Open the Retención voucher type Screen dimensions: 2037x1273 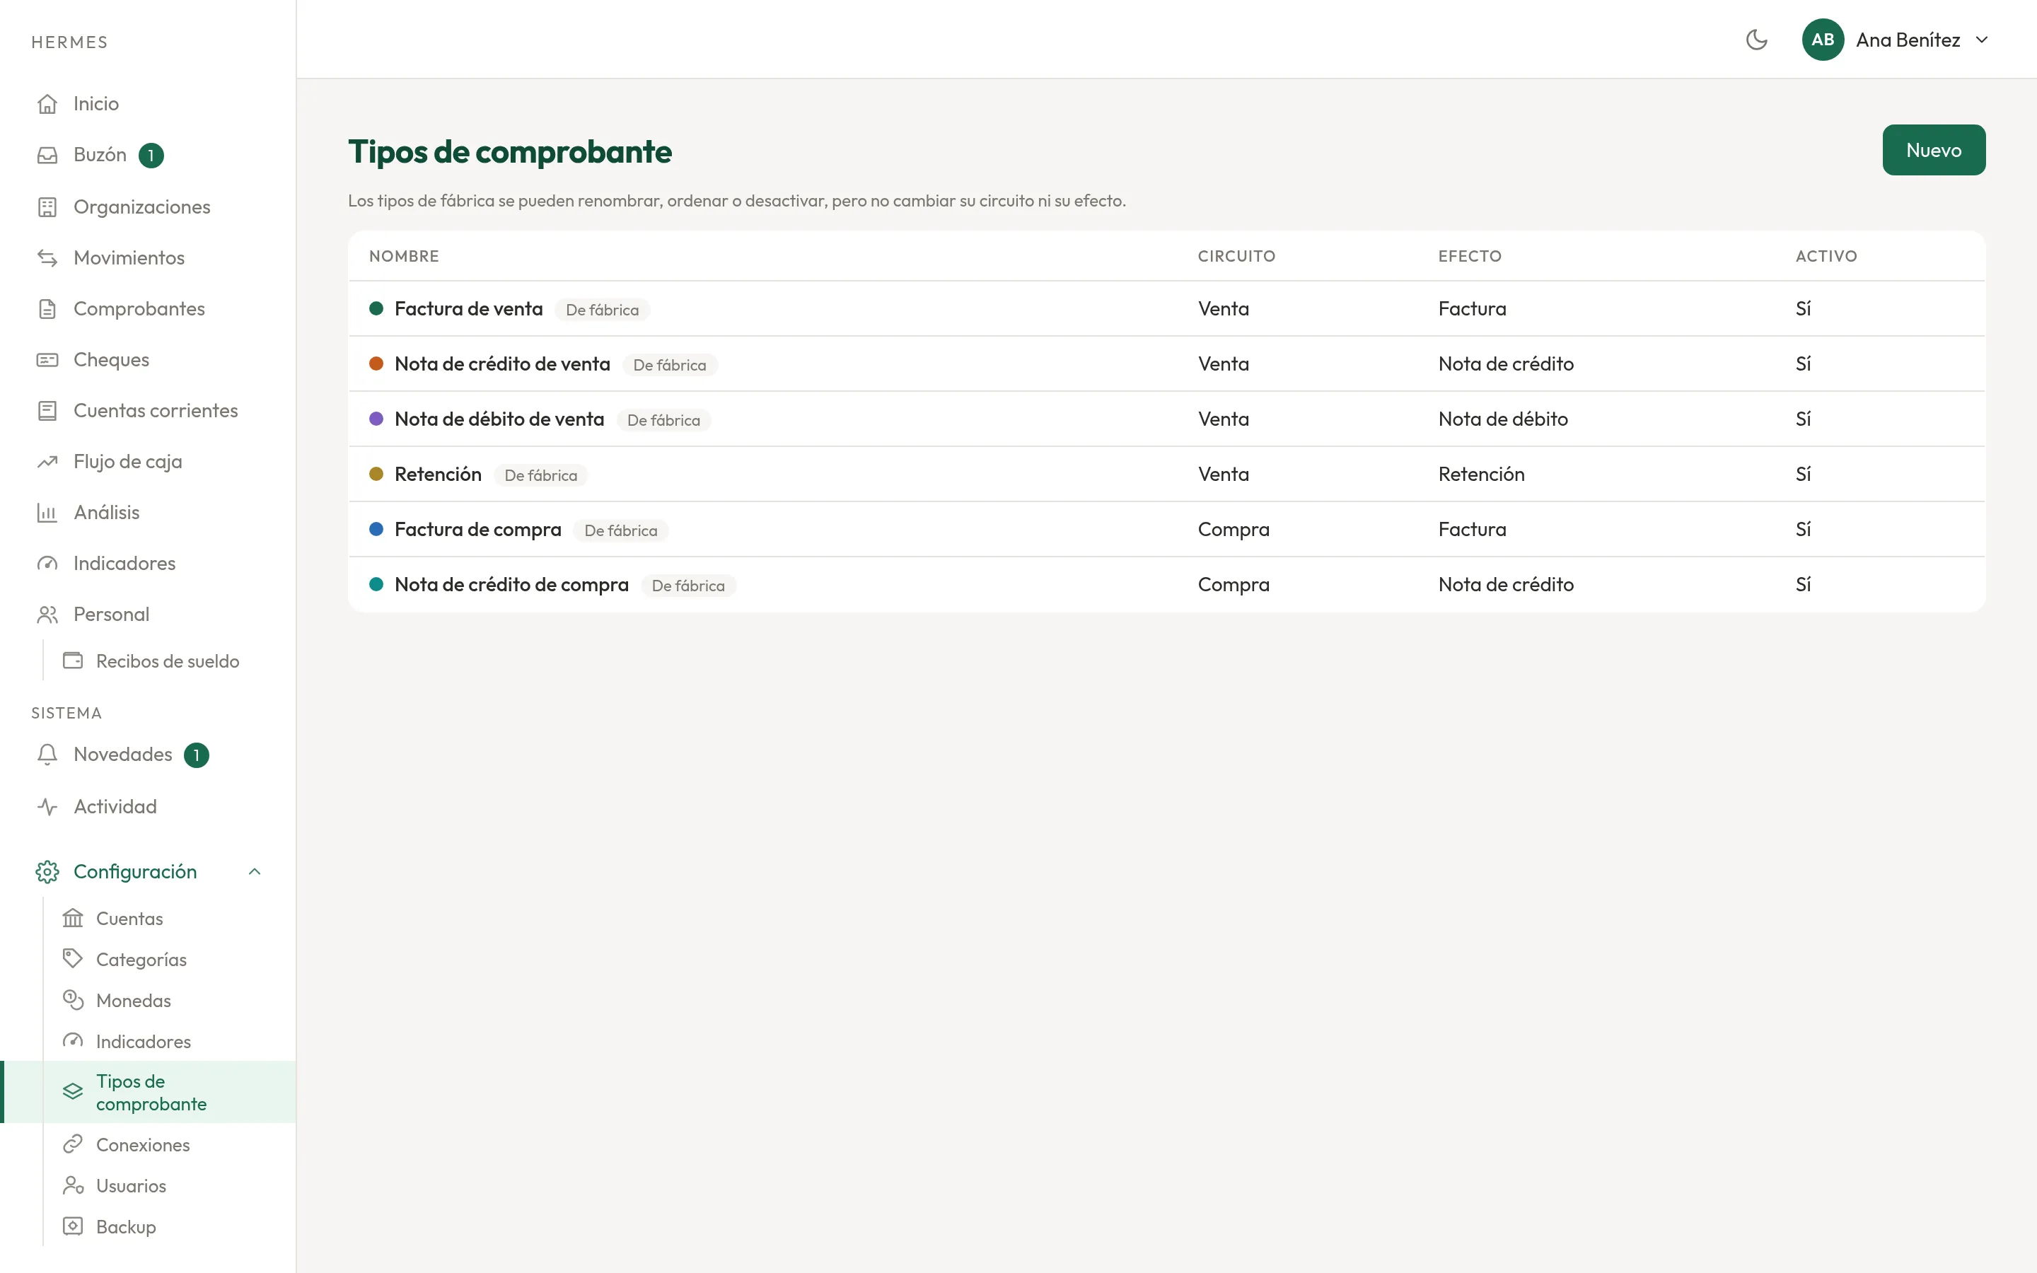tap(1166, 474)
